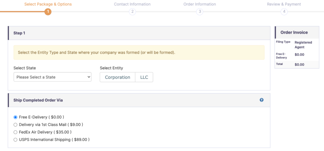The width and height of the screenshot is (324, 151).
Task: Select FedEx Air Delivery shipping option
Action: click(x=16, y=132)
